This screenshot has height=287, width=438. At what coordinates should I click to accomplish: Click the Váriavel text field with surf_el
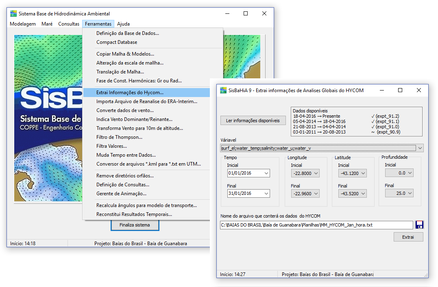click(x=318, y=148)
